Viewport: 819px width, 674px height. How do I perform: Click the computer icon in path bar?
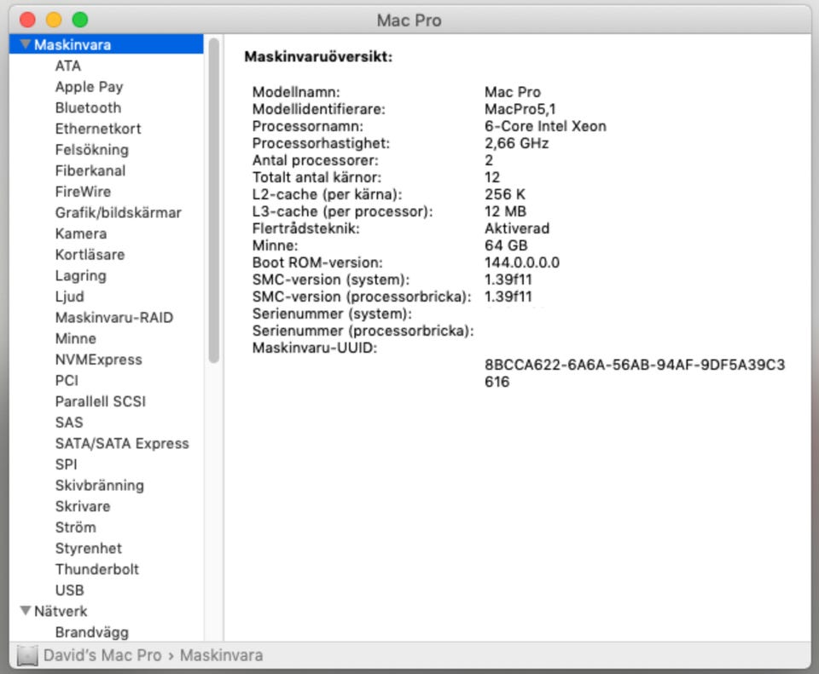(x=28, y=655)
